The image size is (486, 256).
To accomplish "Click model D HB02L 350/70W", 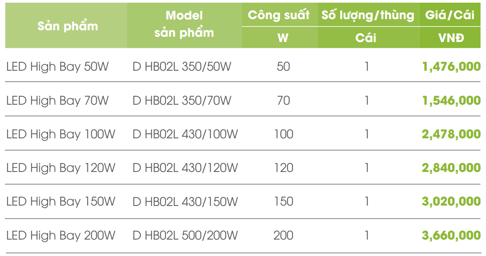I will click(x=182, y=100).
